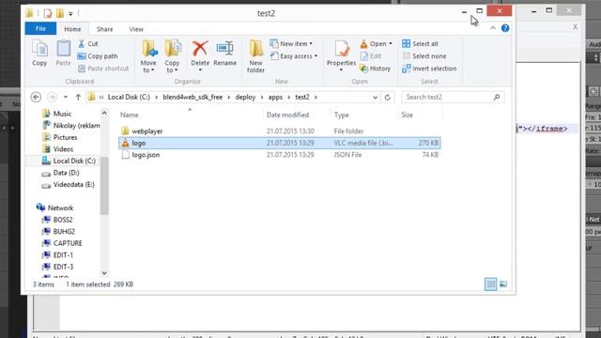Select the webplayer folder
The width and height of the screenshot is (601, 338).
tap(280, 131)
